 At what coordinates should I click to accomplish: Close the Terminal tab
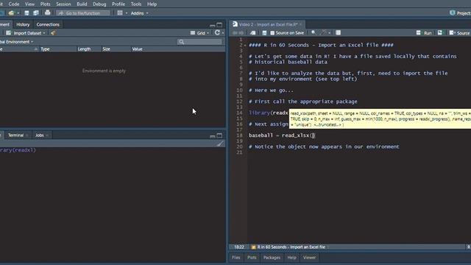click(x=27, y=135)
